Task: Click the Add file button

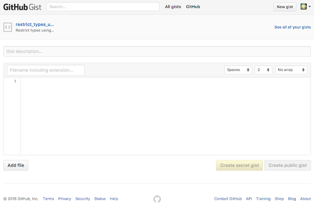Action: [x=16, y=166]
